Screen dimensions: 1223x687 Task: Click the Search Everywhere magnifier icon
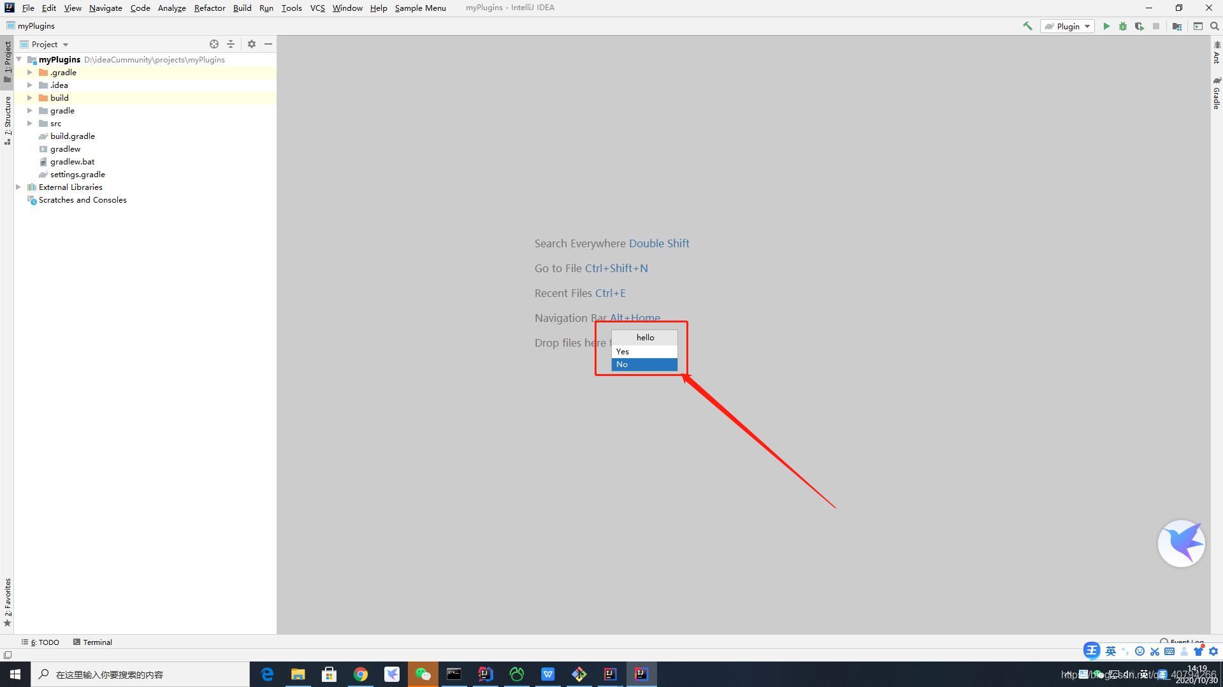[1214, 26]
